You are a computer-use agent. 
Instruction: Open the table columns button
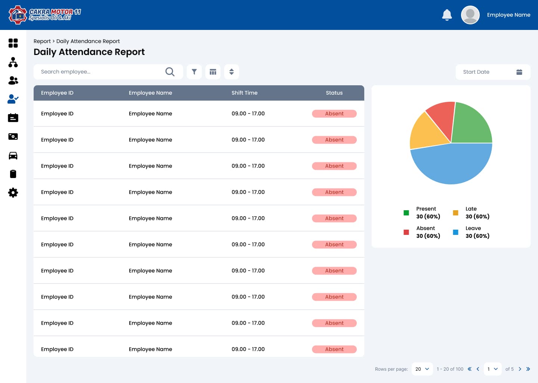[x=213, y=72]
